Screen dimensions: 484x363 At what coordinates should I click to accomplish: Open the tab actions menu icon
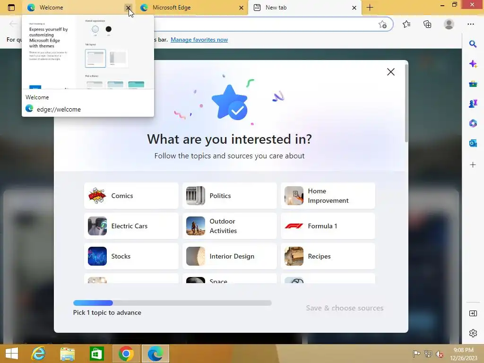pyautogui.click(x=11, y=8)
